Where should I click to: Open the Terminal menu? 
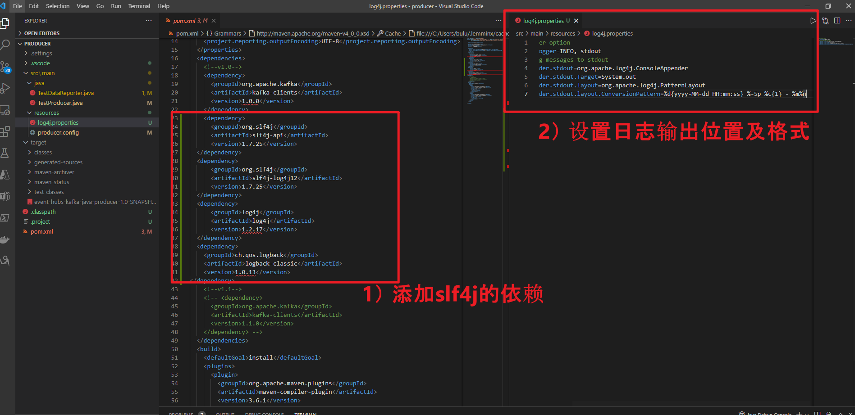coord(139,6)
